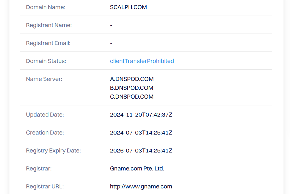Select the SCALPH.COM domain name value
The image size is (290, 194).
(x=128, y=7)
